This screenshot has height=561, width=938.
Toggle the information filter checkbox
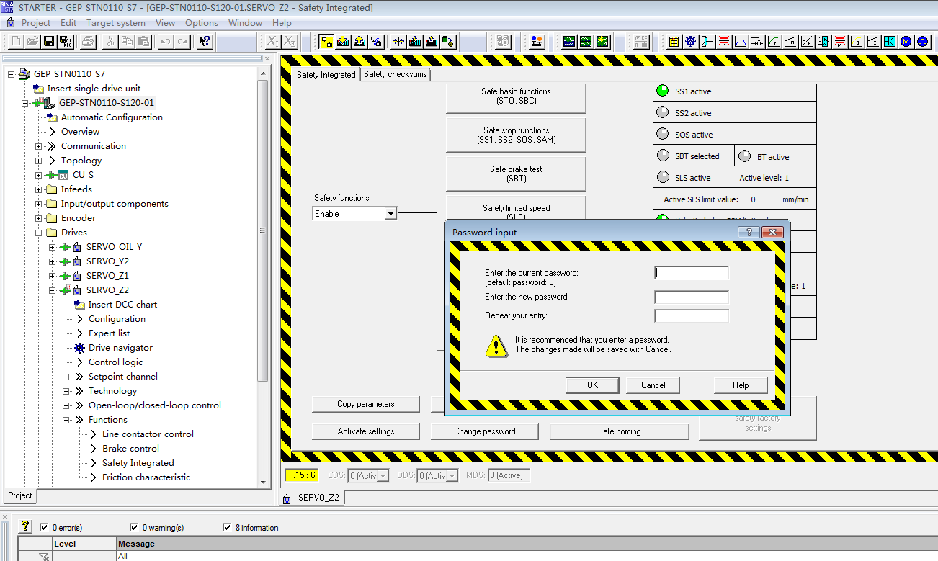pos(228,528)
